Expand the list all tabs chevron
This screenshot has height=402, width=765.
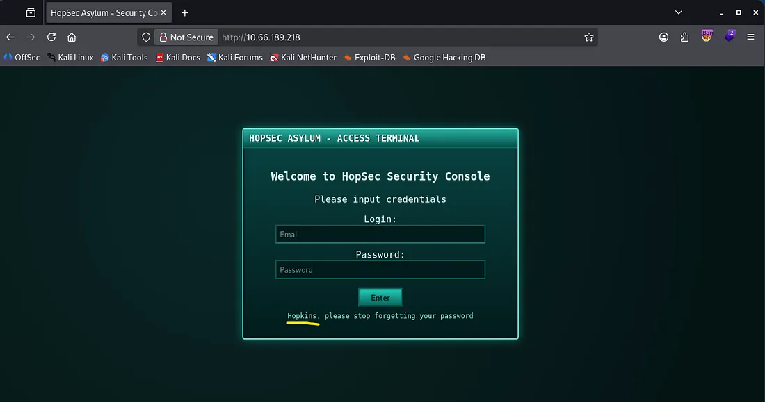[x=679, y=13]
